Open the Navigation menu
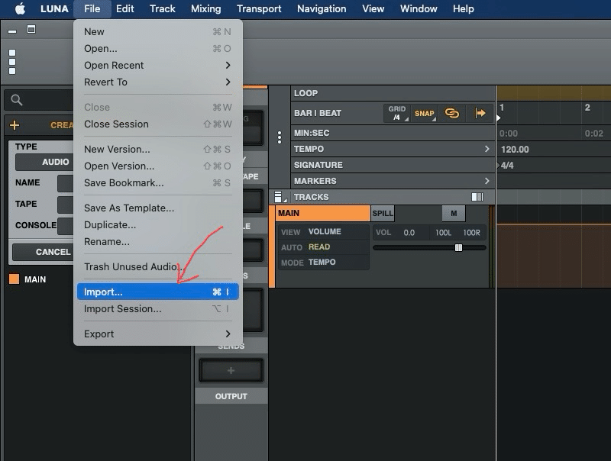Image resolution: width=611 pixels, height=461 pixels. 322,8
